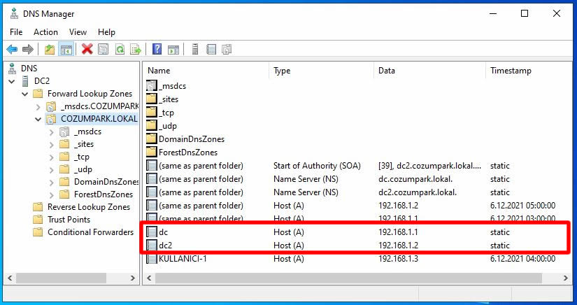Viewport: 577px width, 305px height.
Task: Select the dc2 Host (A) record
Action: tap(165, 246)
